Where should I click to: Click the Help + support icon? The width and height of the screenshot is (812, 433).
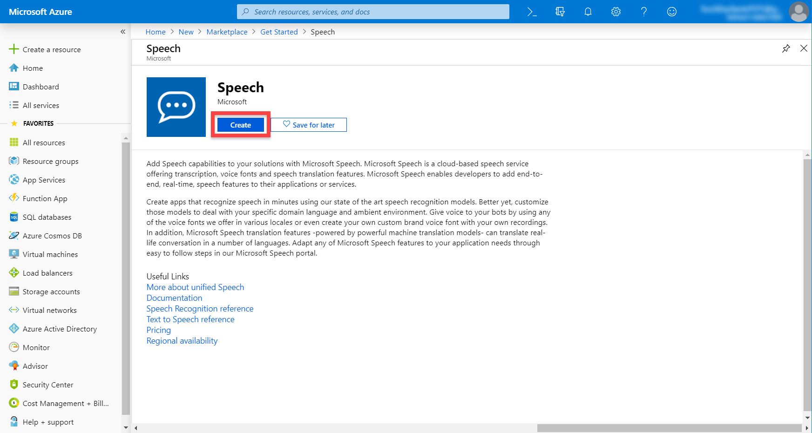pos(14,421)
